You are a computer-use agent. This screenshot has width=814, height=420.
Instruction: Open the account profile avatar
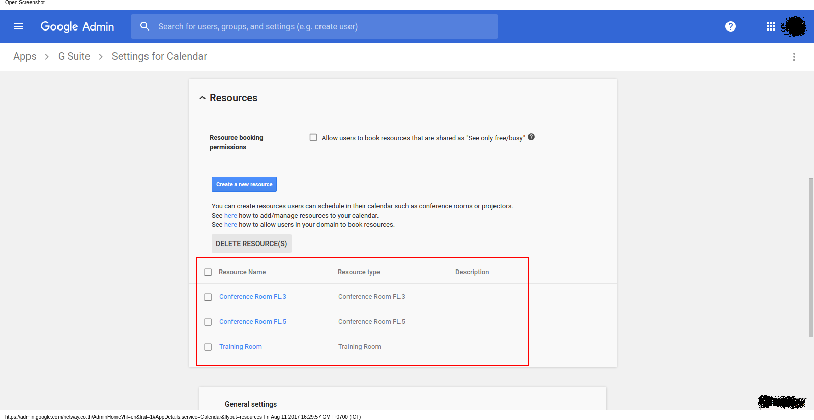pyautogui.click(x=794, y=26)
